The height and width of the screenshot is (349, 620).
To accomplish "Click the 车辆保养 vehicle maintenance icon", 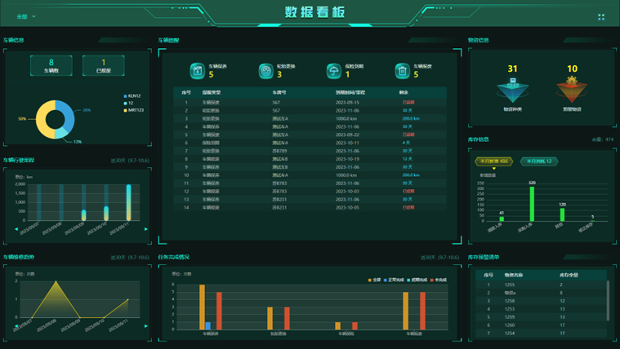I will point(197,71).
